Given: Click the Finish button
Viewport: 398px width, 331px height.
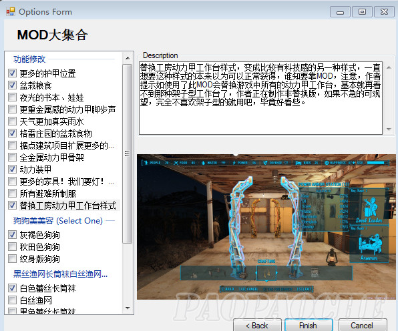Looking at the screenshot, I should click(x=308, y=325).
